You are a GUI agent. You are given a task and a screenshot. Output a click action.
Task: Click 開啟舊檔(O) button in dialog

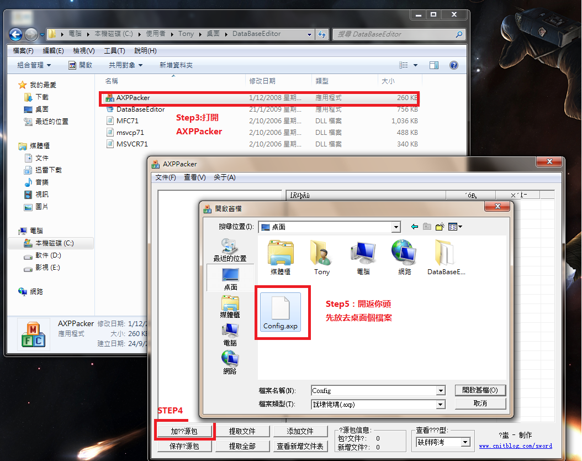click(480, 390)
